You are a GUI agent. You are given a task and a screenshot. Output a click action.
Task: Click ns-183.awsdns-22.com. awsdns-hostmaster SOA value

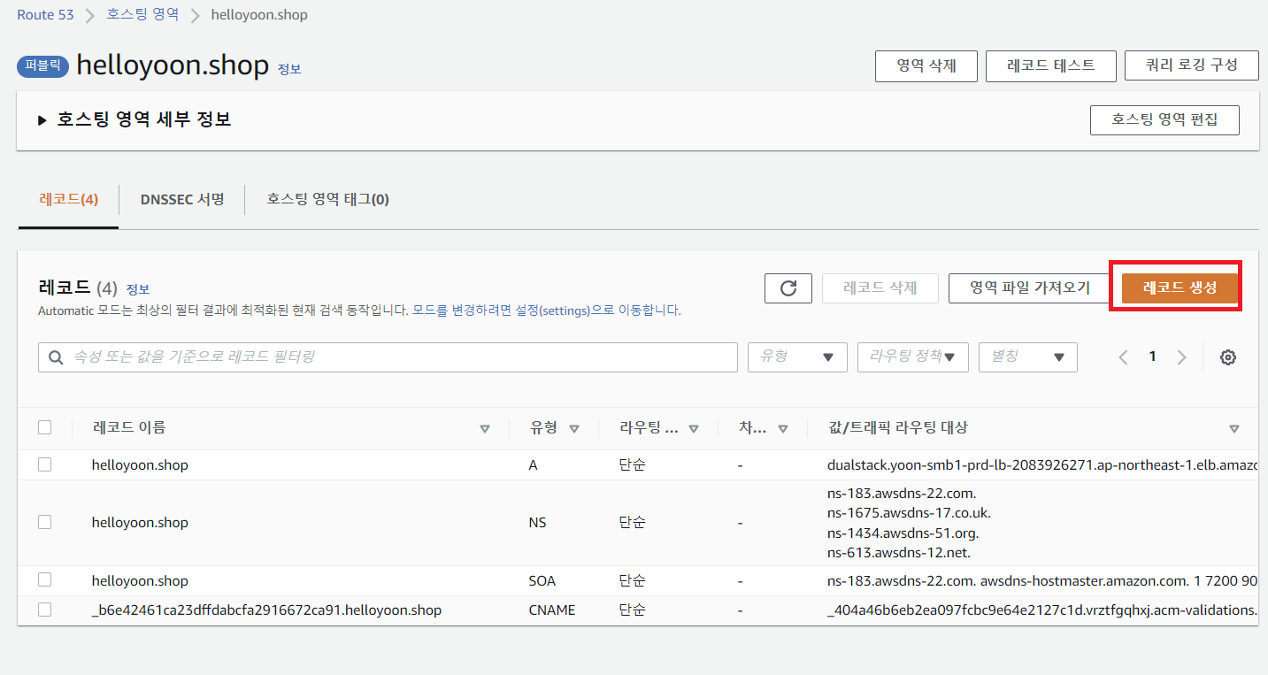click(1042, 580)
